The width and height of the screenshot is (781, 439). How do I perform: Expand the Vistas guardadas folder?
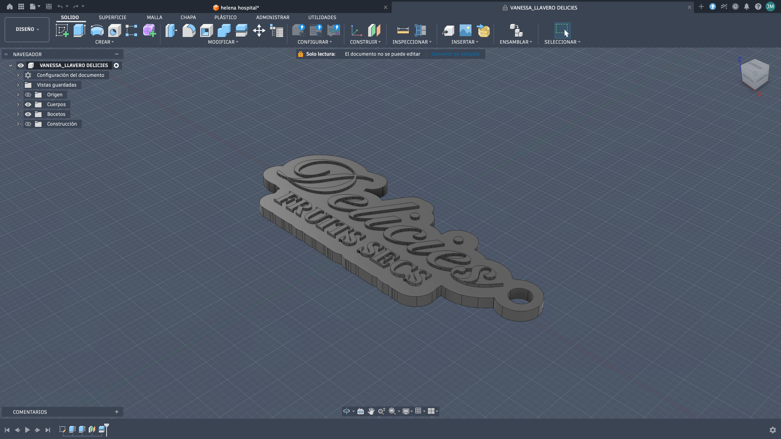pos(18,85)
